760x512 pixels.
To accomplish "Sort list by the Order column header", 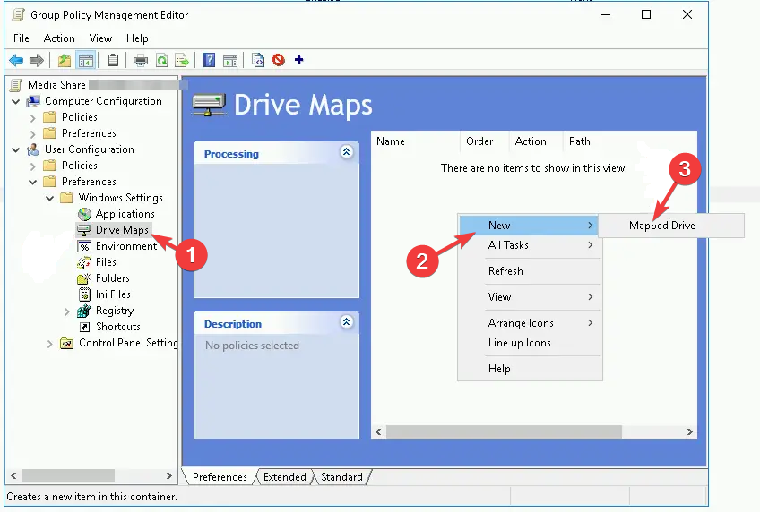I will (484, 141).
